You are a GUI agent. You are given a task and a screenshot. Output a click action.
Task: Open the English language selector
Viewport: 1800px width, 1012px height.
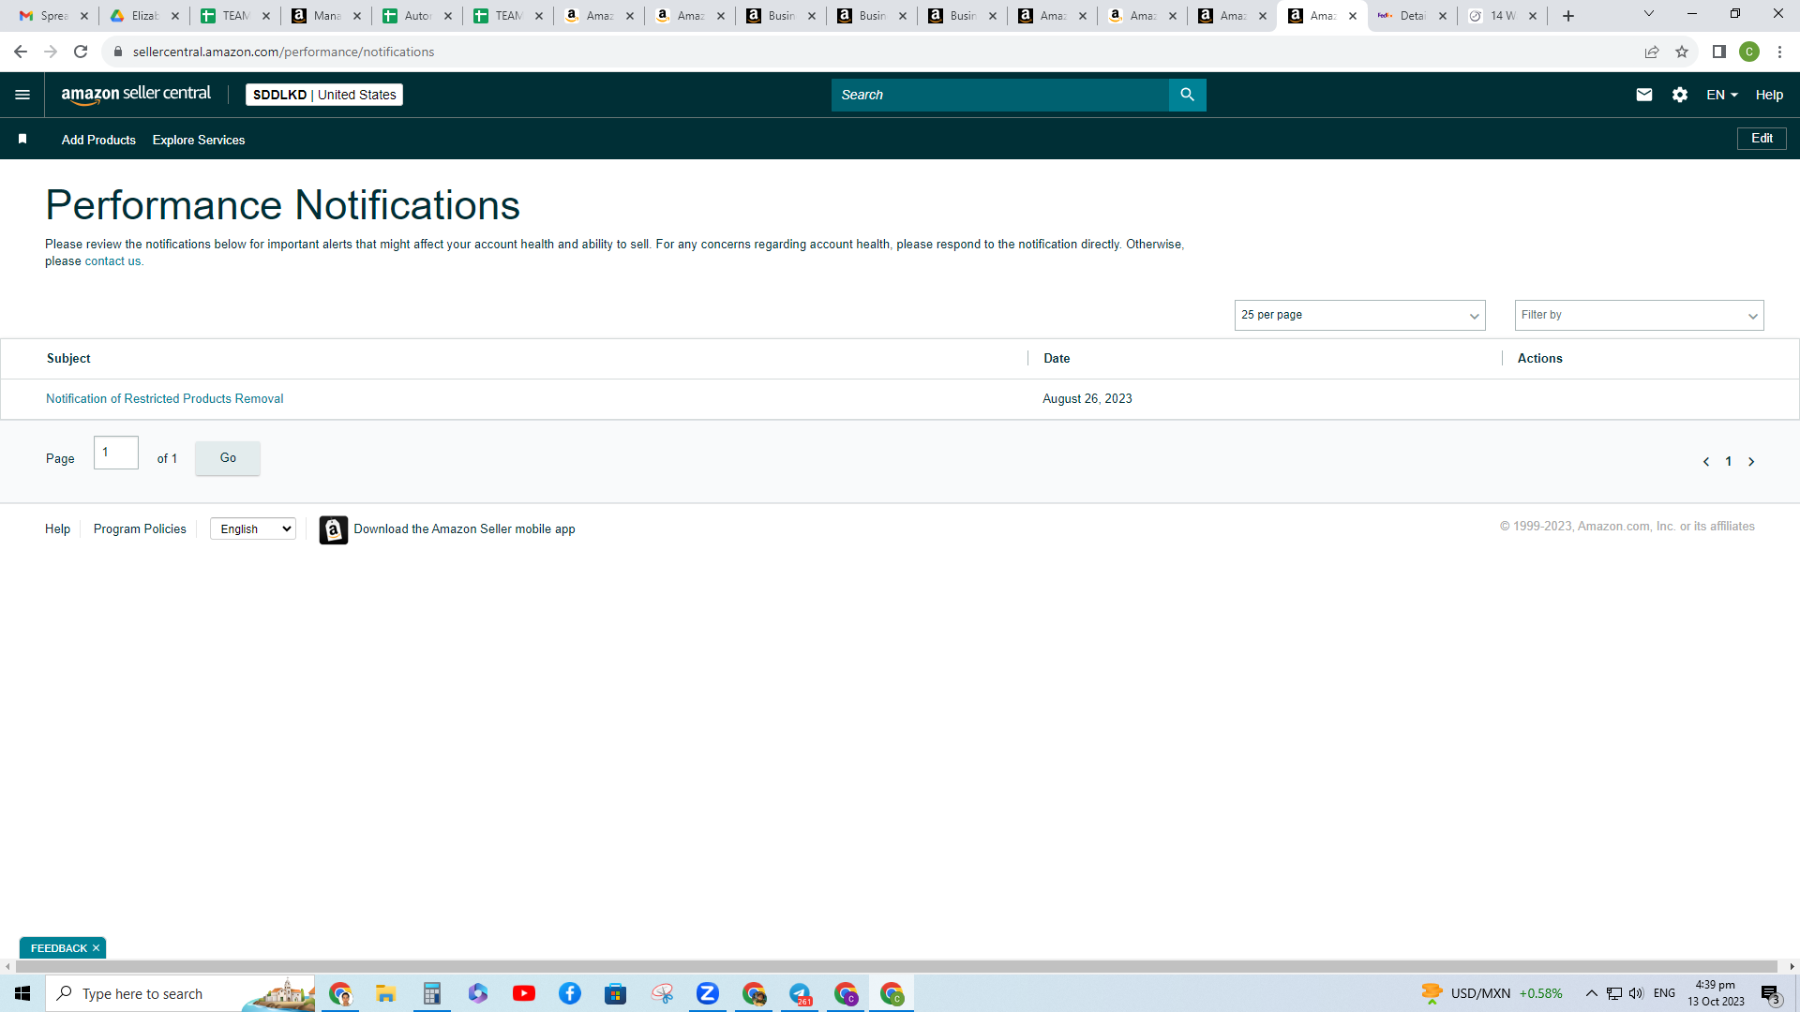253,529
